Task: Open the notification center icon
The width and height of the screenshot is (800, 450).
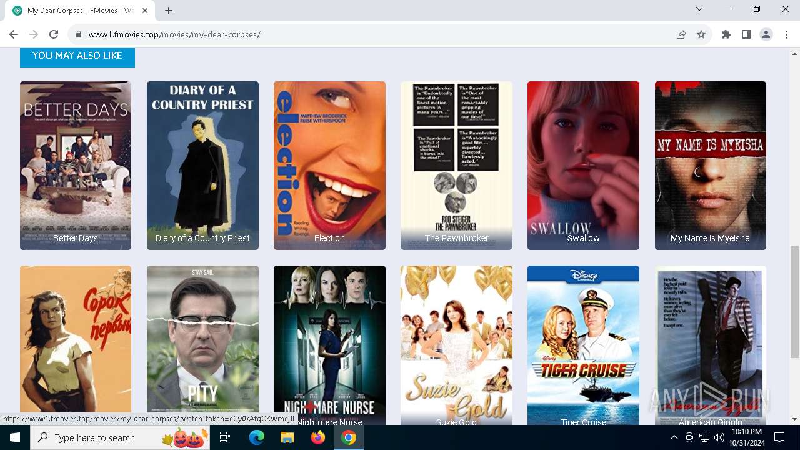Action: click(x=779, y=437)
